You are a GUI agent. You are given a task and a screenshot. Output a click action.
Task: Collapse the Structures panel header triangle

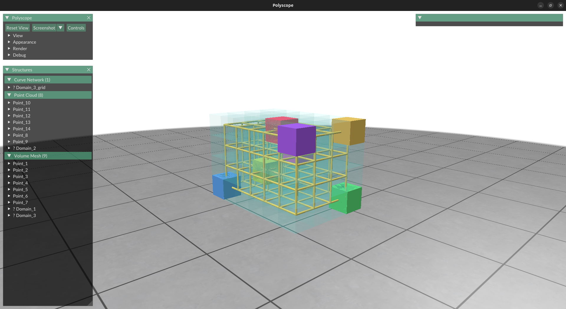point(7,70)
